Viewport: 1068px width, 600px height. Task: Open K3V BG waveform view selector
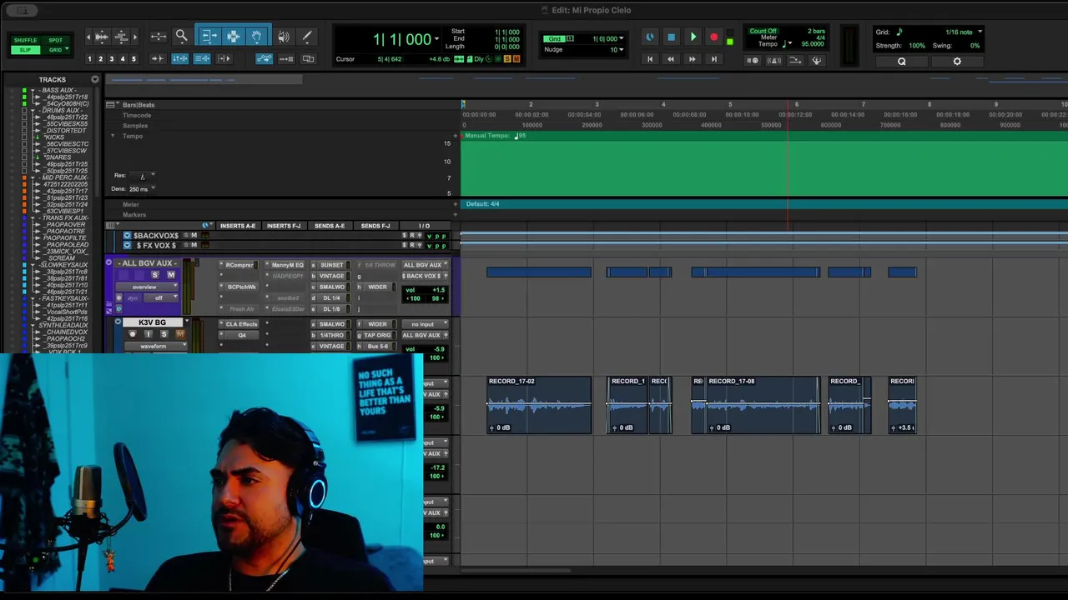[157, 346]
